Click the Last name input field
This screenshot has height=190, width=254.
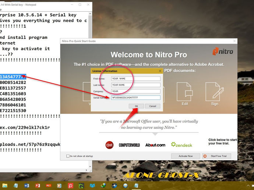(136, 85)
